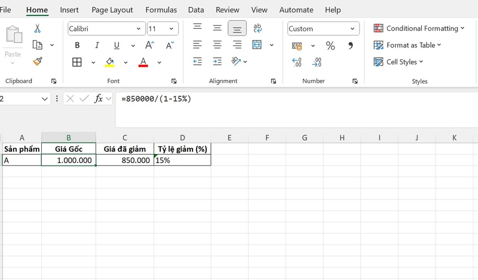Viewport: 478px width, 280px height.
Task: Open the Name Box dropdown arrow
Action: coord(44,99)
